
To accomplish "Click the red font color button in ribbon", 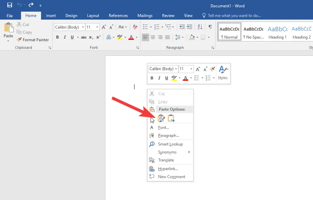I will pyautogui.click(x=131, y=37).
